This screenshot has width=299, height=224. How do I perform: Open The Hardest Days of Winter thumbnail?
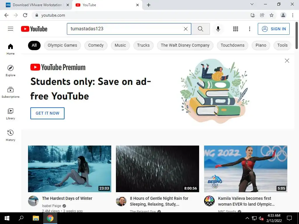click(x=69, y=169)
